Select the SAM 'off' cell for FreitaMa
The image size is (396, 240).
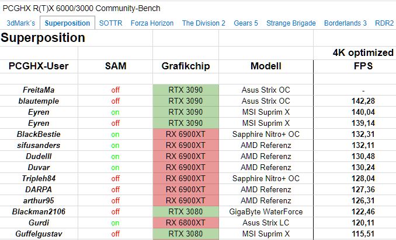coord(116,90)
